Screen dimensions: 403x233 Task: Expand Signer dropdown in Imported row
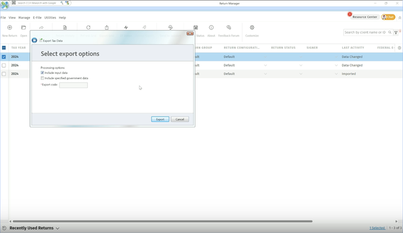tap(336, 74)
